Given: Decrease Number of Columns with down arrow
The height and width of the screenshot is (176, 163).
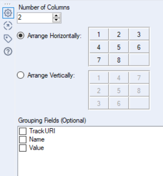Looking at the screenshot, I should [56, 20].
